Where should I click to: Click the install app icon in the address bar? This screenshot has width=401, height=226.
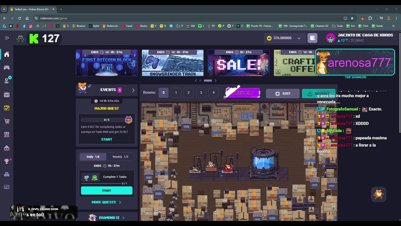[345, 18]
